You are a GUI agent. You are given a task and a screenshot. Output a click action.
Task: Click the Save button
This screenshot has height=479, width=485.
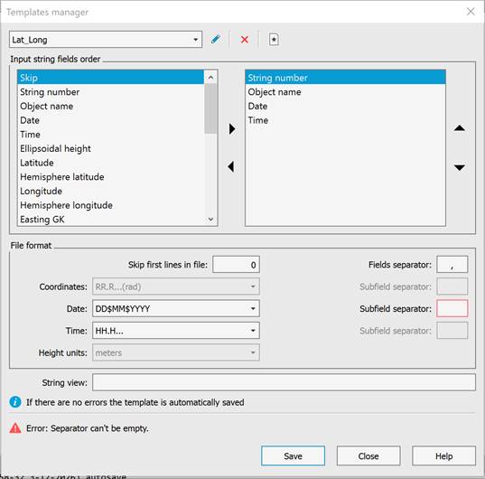[x=293, y=456]
